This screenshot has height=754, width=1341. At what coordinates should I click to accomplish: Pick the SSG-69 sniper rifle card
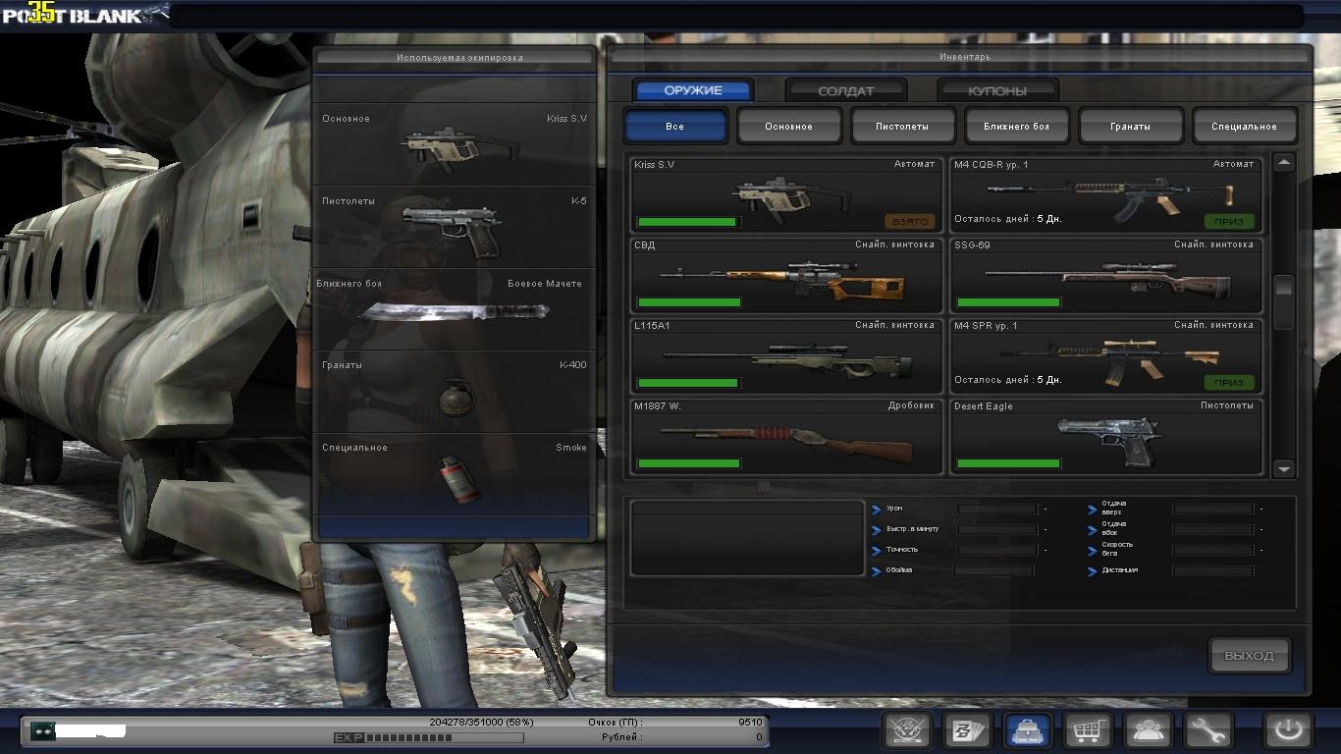[x=1105, y=275]
